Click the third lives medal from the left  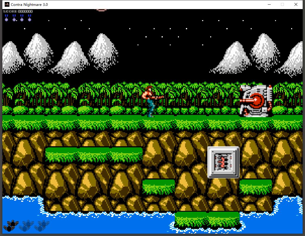(22, 18)
